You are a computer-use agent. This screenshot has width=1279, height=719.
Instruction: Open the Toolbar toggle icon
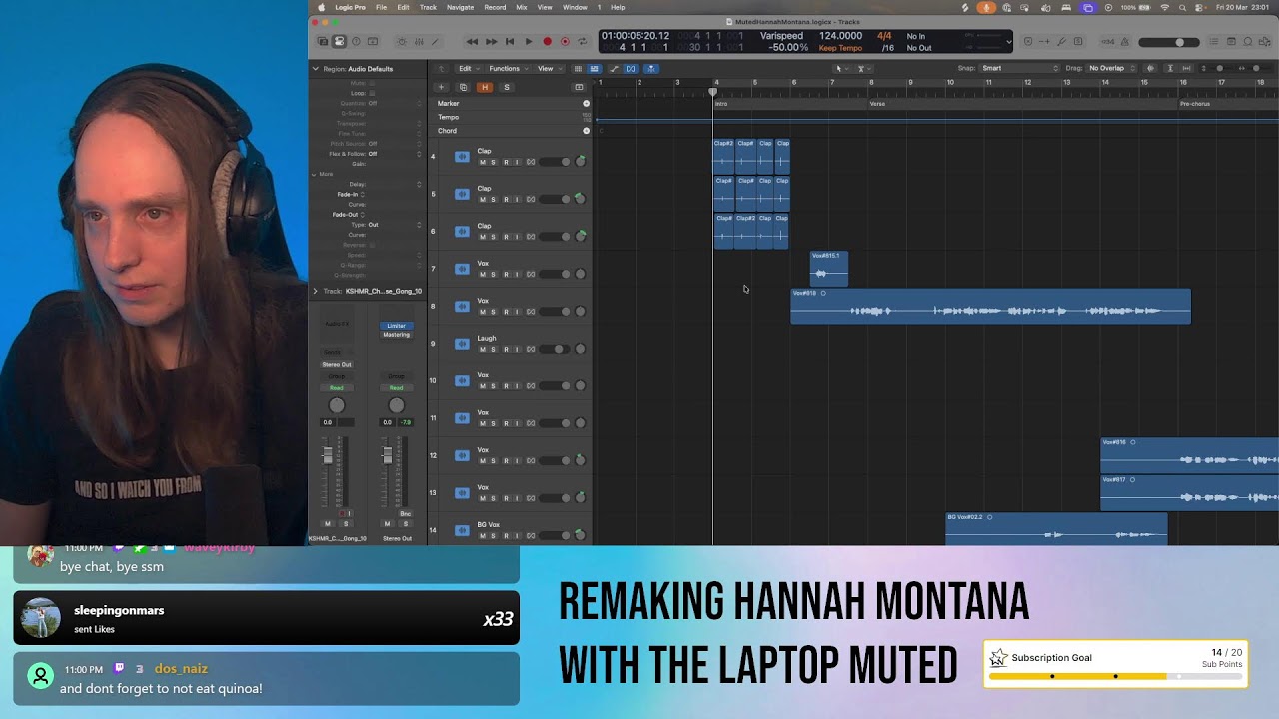coord(373,42)
